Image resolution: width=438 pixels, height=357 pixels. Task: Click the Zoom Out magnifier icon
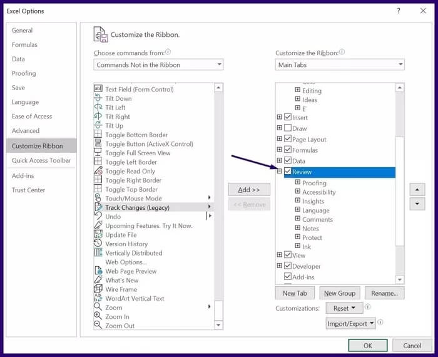98,325
